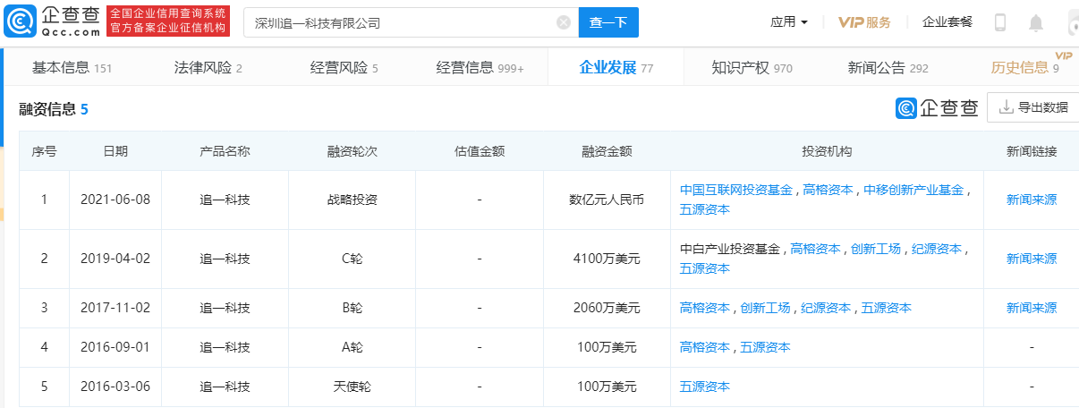The image size is (1079, 408).
Task: Open the notification bell icon
Action: tap(1036, 22)
